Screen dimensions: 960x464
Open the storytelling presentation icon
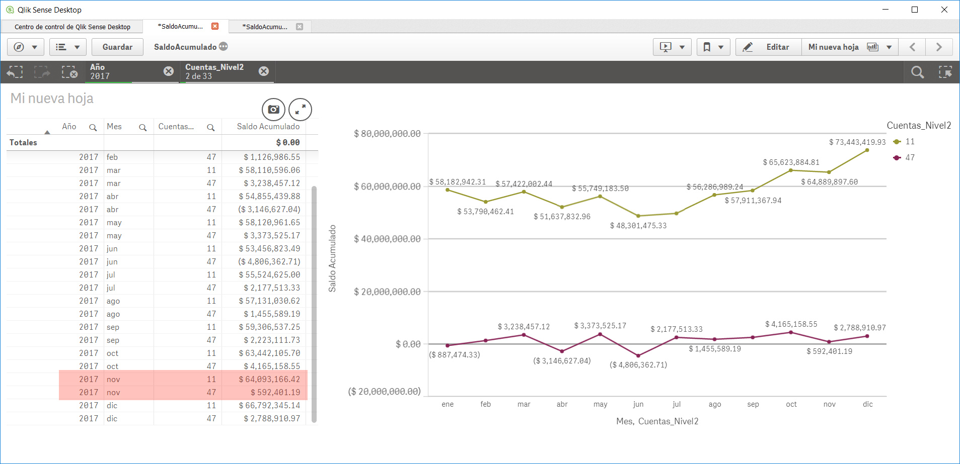coord(666,47)
